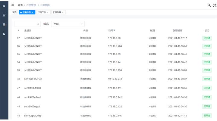Toggle fullscreen mode icon
The height and width of the screenshot is (121, 217).
point(215,5)
